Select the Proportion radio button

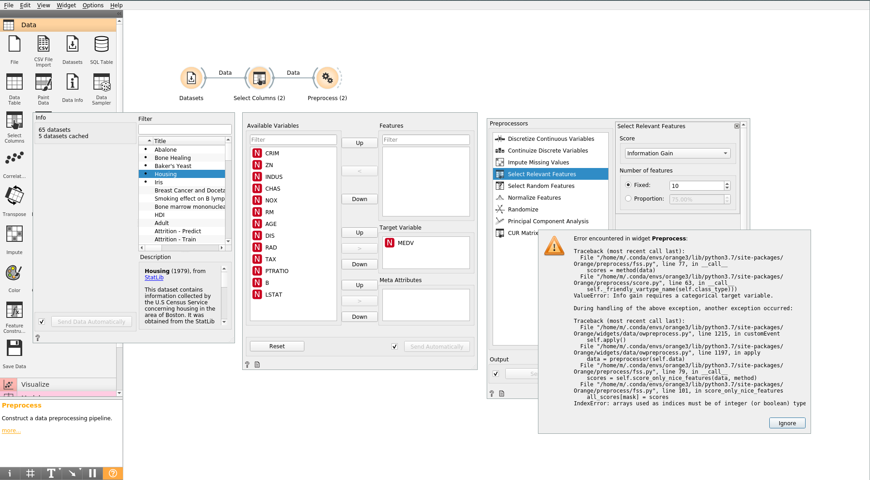click(x=628, y=198)
